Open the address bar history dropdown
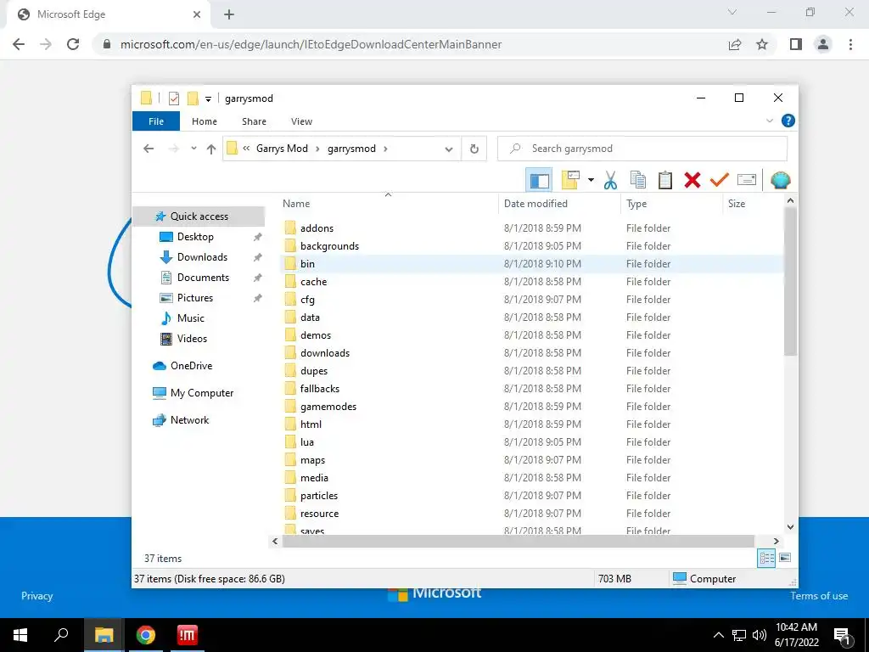 click(449, 149)
